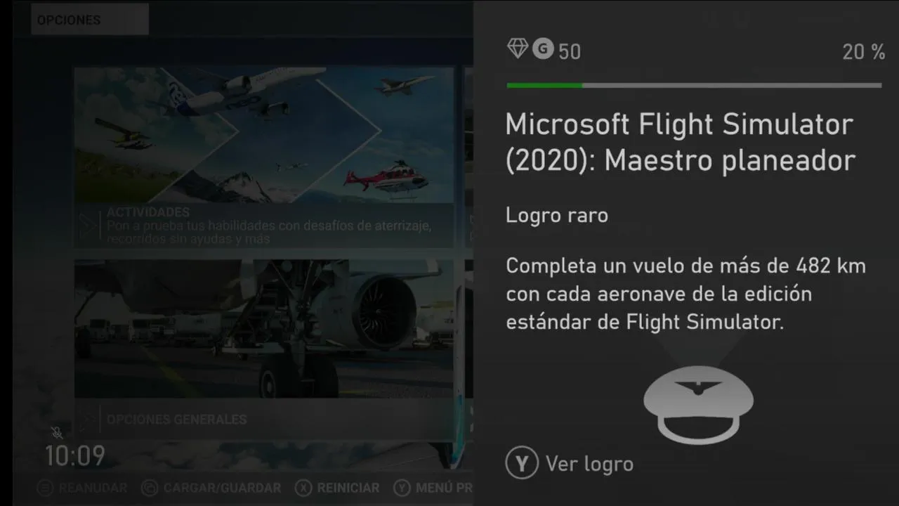This screenshot has height=506, width=899.
Task: Click the 10:09 clock display
Action: (x=75, y=456)
